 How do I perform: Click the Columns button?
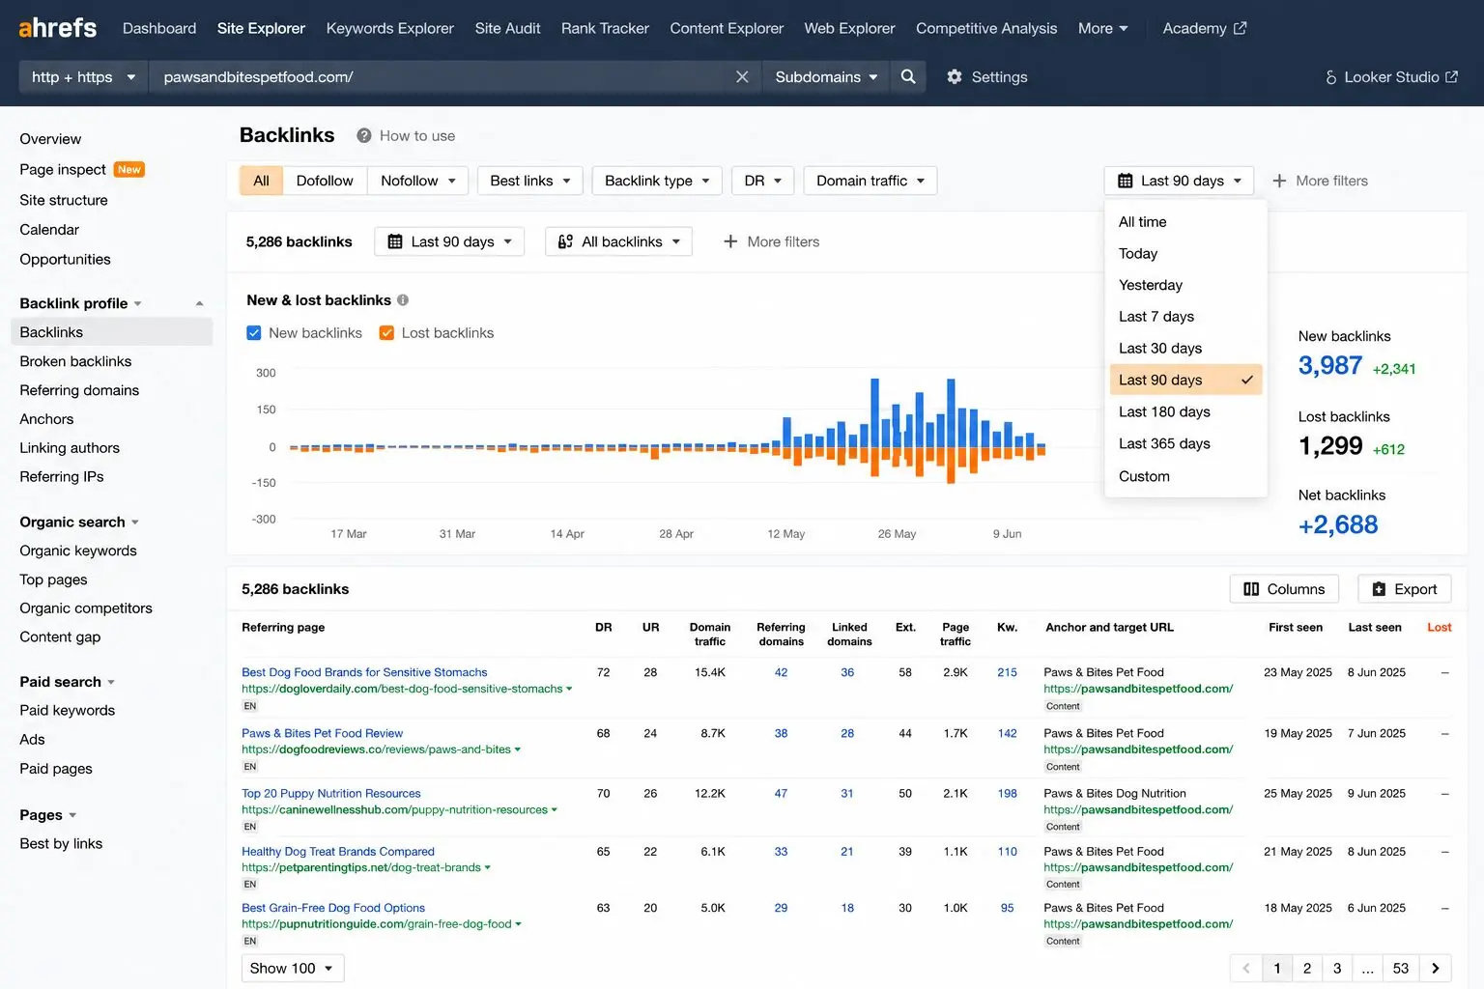(1284, 589)
